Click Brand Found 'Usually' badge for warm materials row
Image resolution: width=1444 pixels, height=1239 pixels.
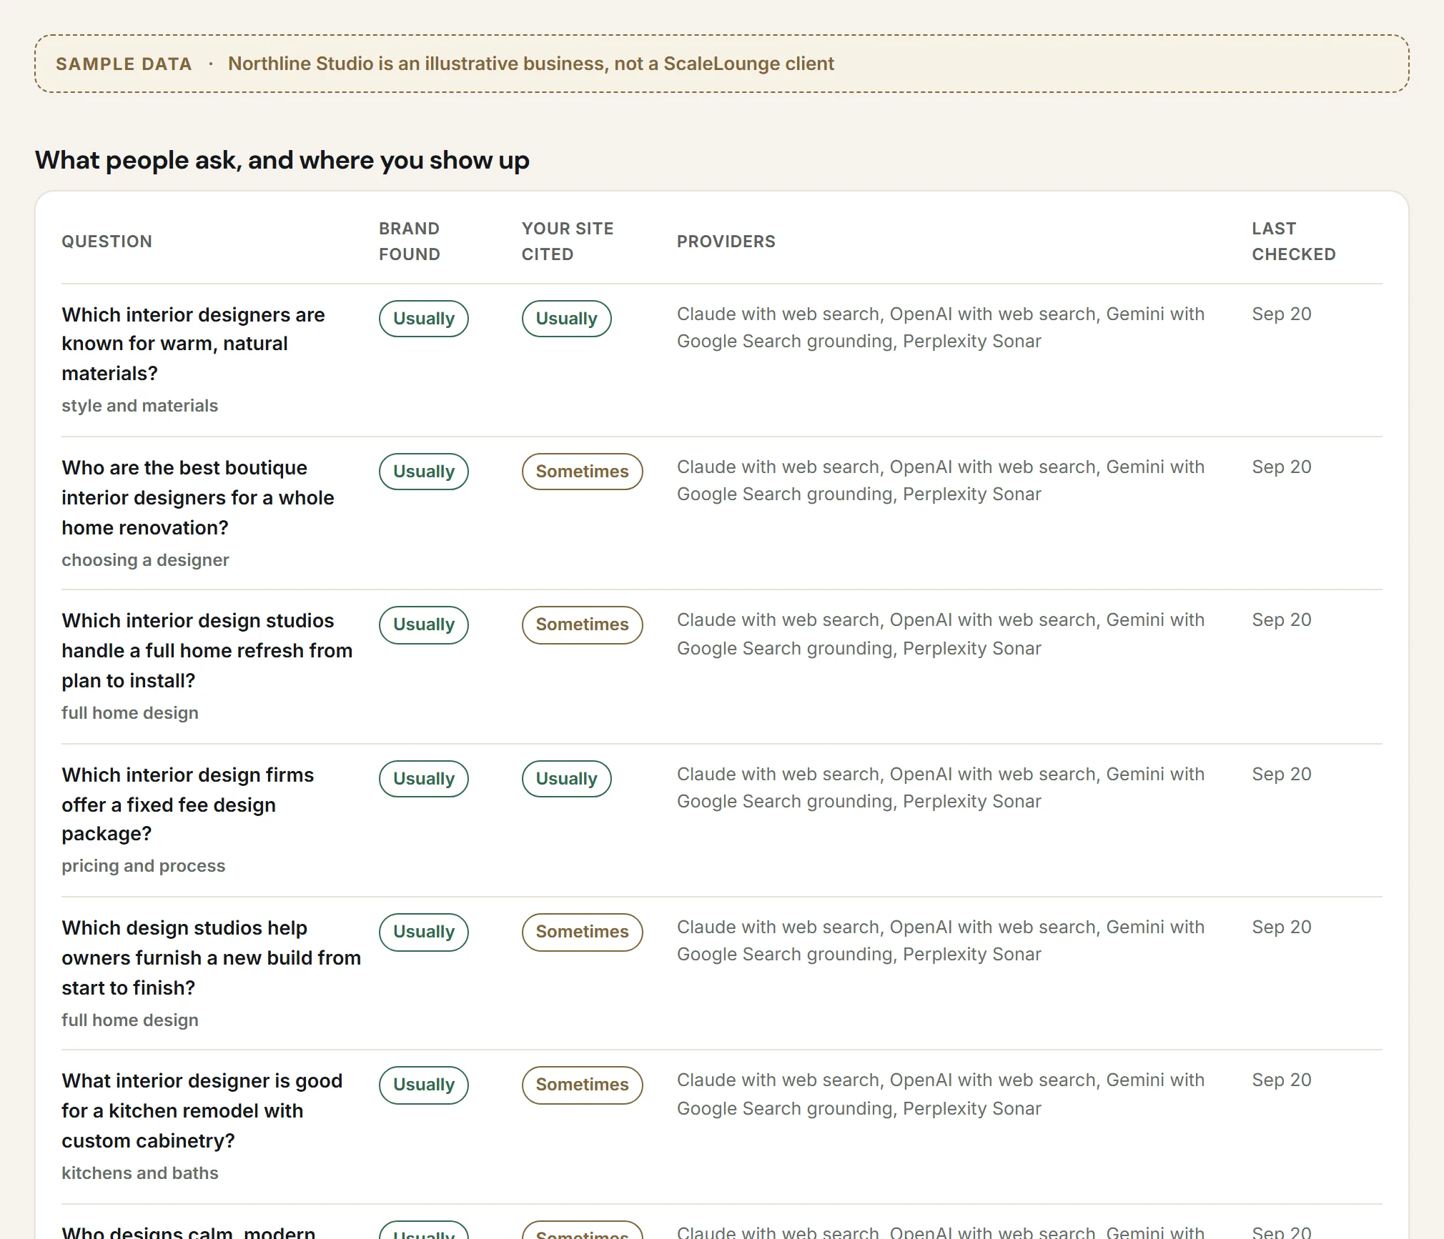click(x=424, y=319)
